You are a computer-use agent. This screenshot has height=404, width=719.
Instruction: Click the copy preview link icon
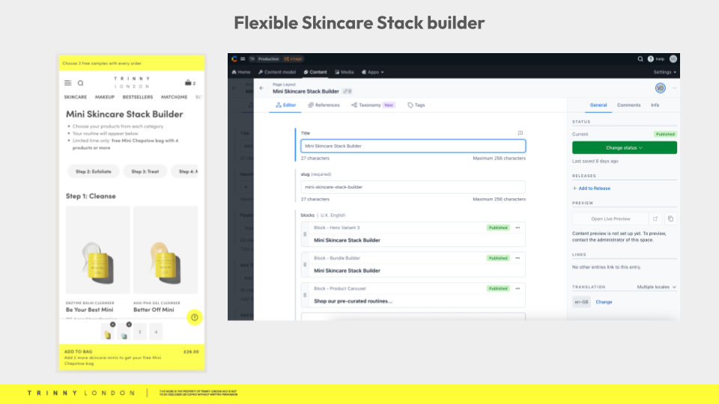(670, 218)
